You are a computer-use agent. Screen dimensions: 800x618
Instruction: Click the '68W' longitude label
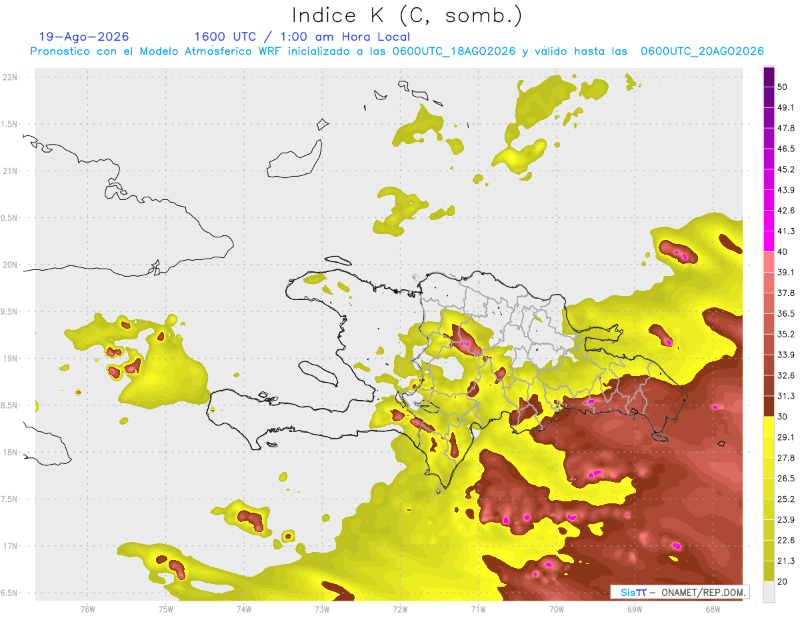713,609
